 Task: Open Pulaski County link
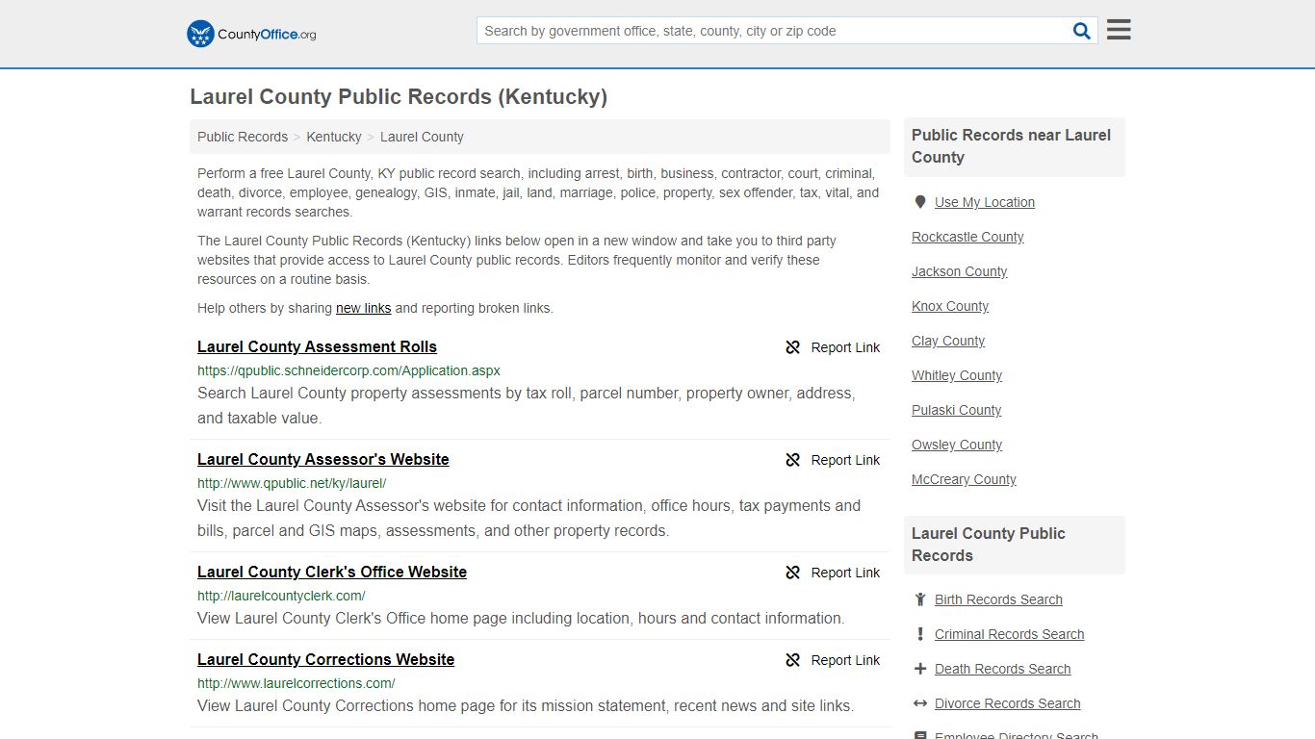(956, 410)
